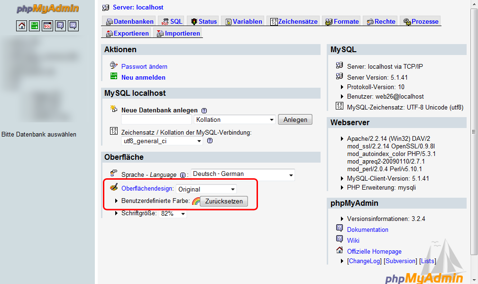Click the phpMyAdmin logo at top left
478x284 pixels.
pyautogui.click(x=47, y=9)
